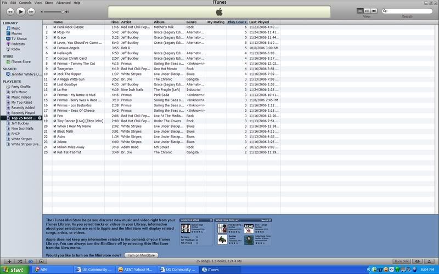Sort by the Genre column header
The image size is (439, 274).
[195, 22]
